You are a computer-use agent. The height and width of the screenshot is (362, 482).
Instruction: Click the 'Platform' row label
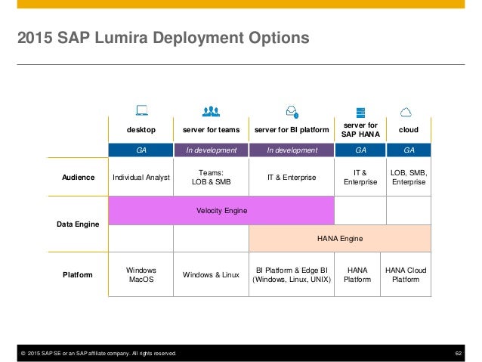click(78, 275)
